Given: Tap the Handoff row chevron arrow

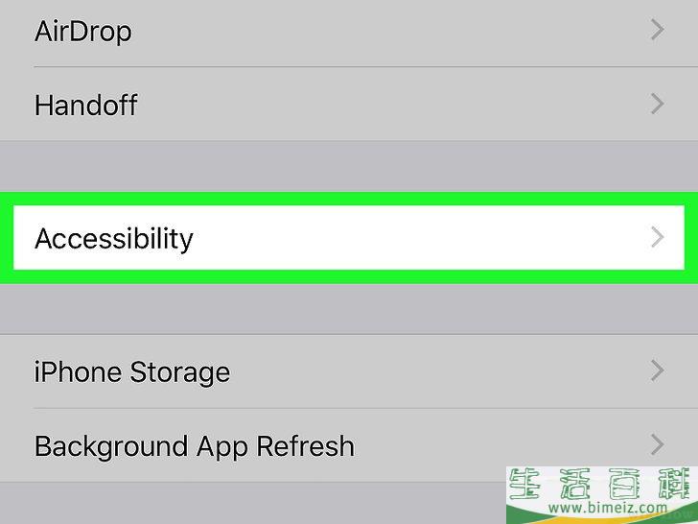Looking at the screenshot, I should [657, 104].
